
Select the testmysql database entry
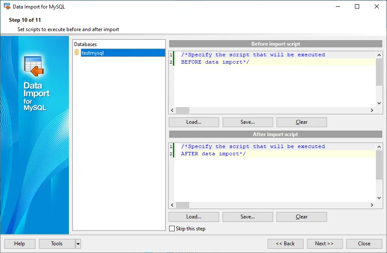point(123,53)
